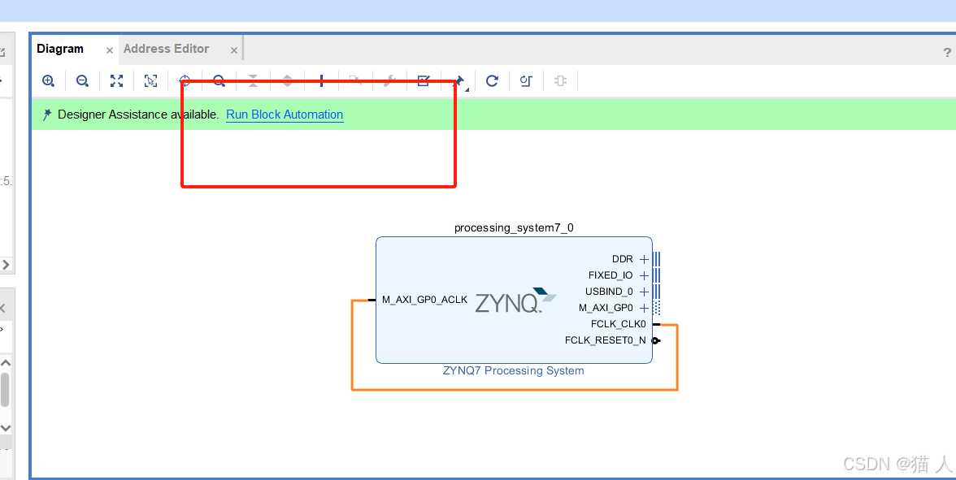The image size is (956, 480).
Task: Click the Regenerate Layout icon
Action: click(492, 80)
